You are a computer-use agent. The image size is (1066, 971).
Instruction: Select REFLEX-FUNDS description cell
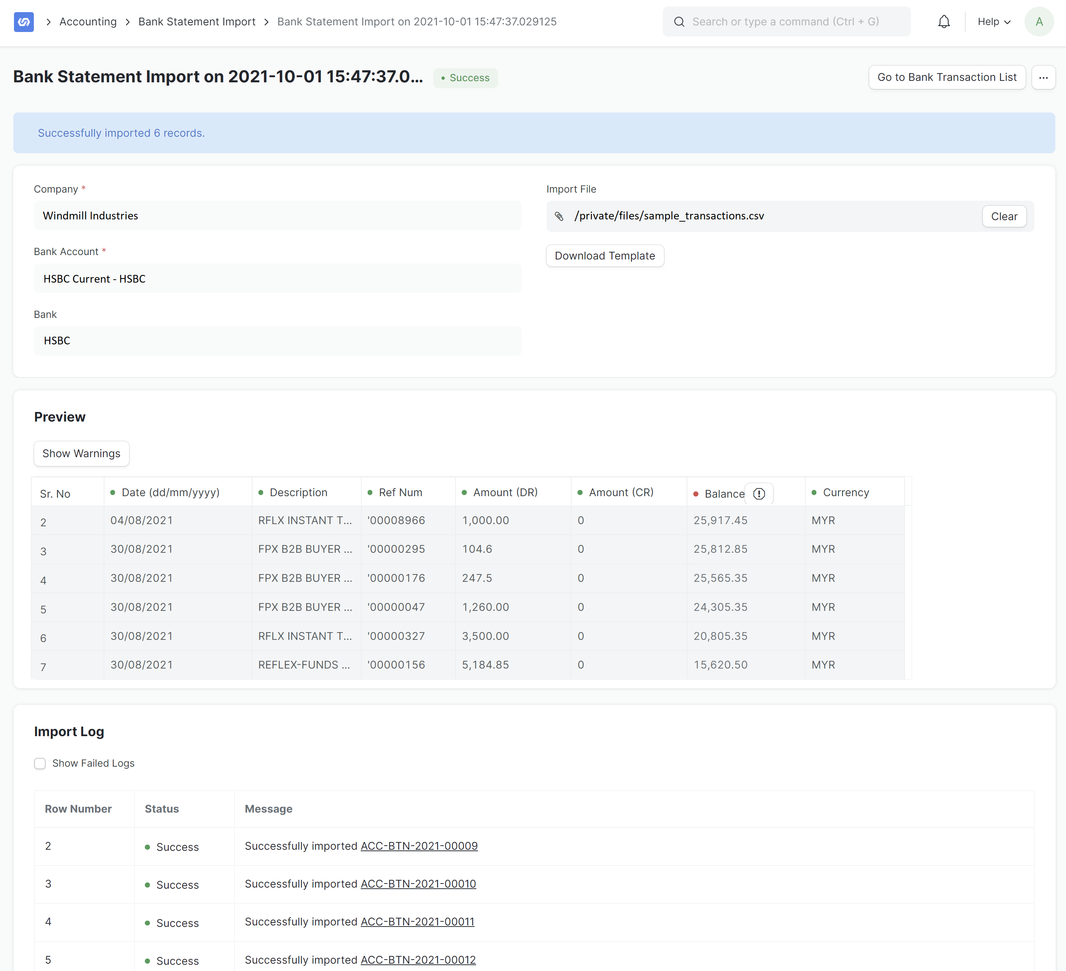[x=306, y=665]
